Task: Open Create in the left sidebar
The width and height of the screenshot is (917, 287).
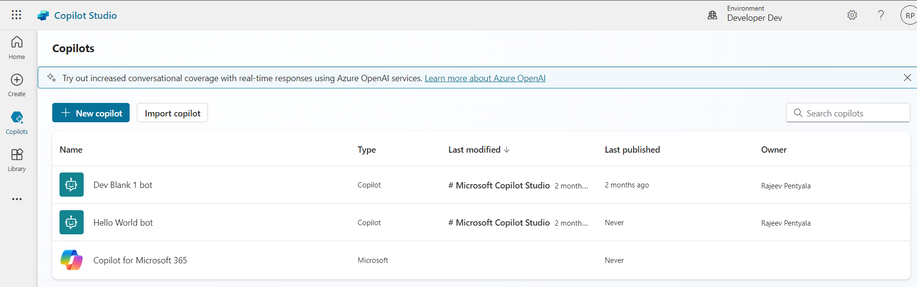Action: click(x=17, y=85)
